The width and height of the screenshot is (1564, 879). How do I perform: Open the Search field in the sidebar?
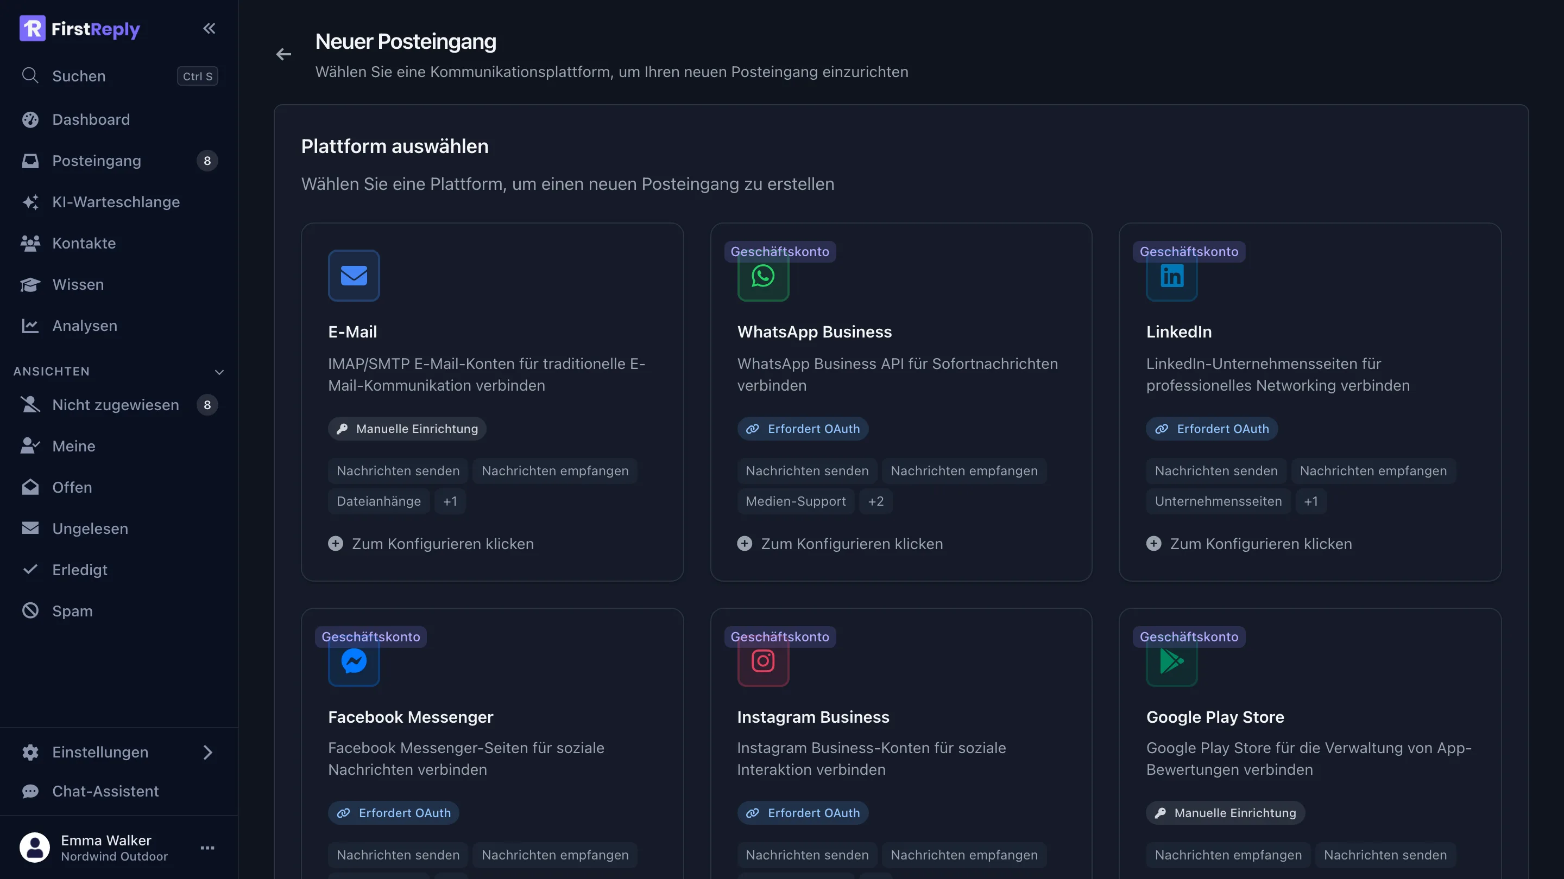tap(119, 76)
